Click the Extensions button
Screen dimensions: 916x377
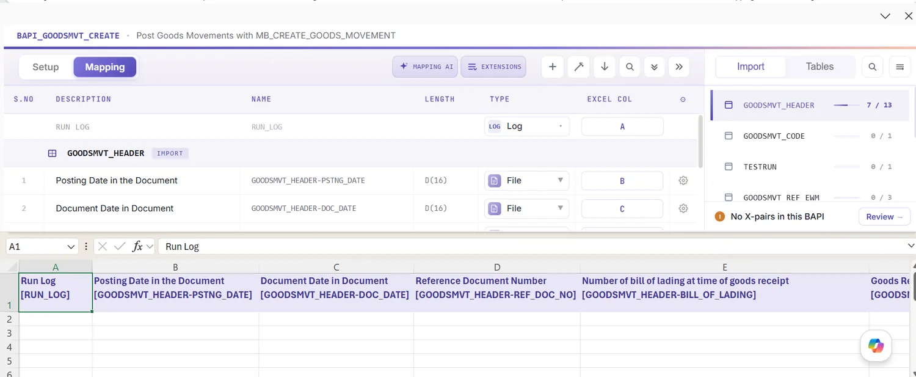pos(494,67)
